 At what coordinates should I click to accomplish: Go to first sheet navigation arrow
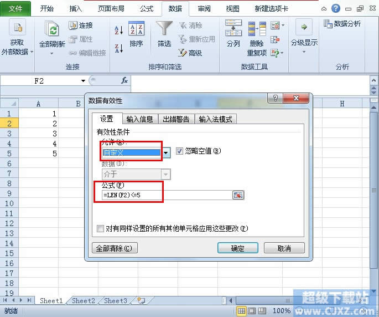point(5,300)
